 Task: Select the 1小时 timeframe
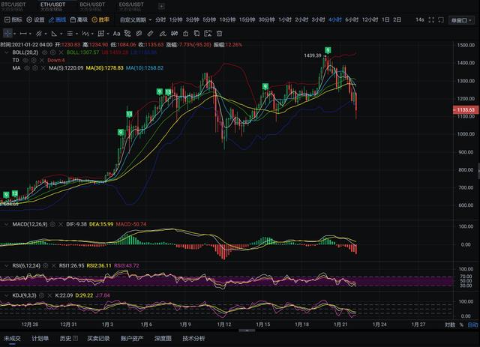tap(285, 20)
